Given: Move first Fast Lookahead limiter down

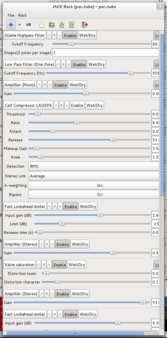Looking at the screenshot, I should pos(60,206).
